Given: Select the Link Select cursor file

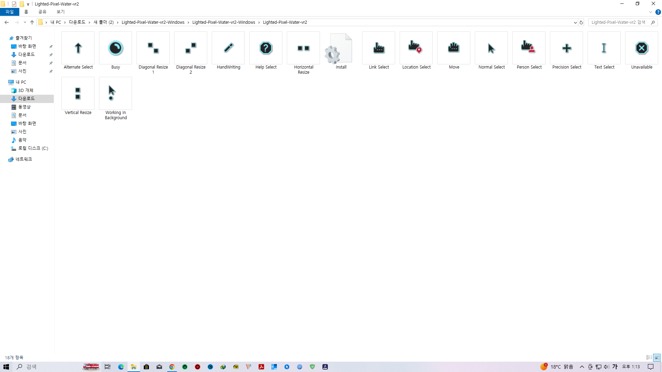Looking at the screenshot, I should (x=379, y=51).
